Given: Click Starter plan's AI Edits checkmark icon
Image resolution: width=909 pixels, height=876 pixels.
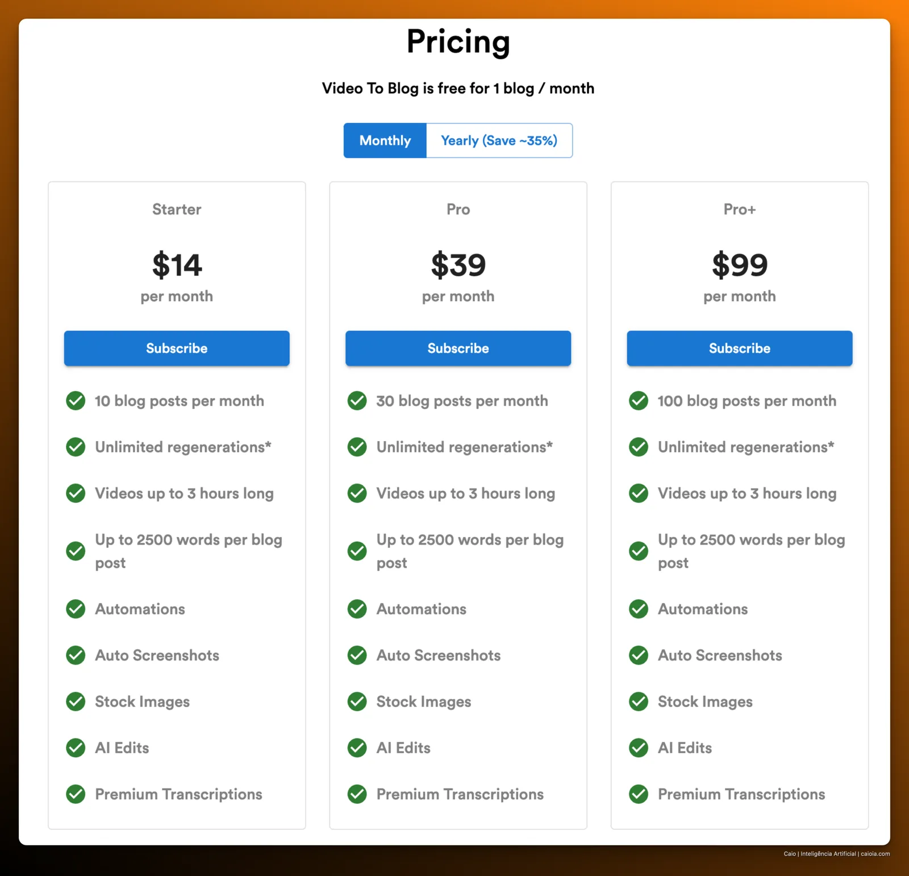Looking at the screenshot, I should [76, 748].
